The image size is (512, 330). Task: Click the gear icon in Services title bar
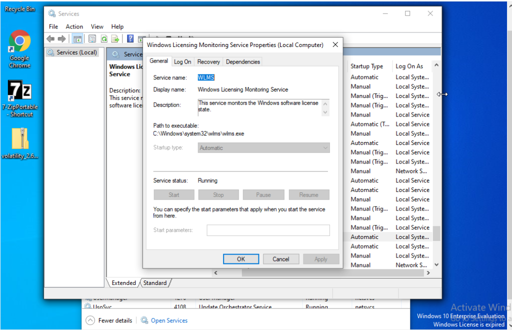pyautogui.click(x=51, y=13)
